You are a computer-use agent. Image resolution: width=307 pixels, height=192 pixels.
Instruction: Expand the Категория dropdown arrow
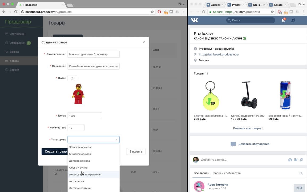[116, 139]
